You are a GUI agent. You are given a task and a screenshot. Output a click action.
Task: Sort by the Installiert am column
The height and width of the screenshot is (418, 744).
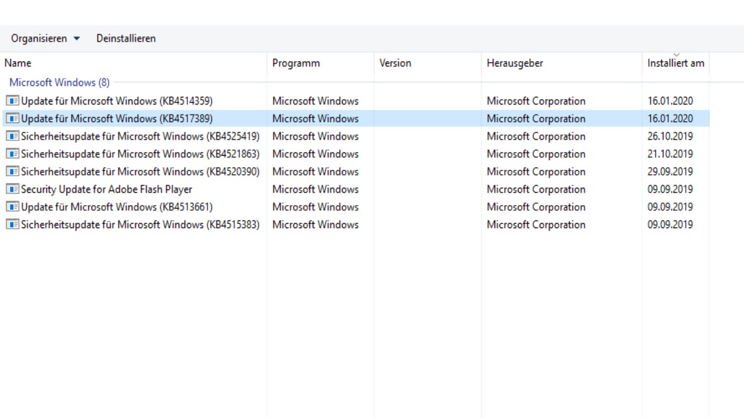pos(675,63)
